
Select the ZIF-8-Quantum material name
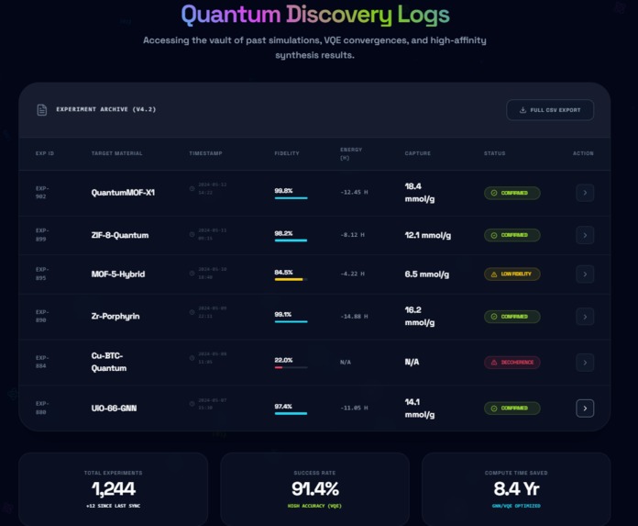[119, 235]
